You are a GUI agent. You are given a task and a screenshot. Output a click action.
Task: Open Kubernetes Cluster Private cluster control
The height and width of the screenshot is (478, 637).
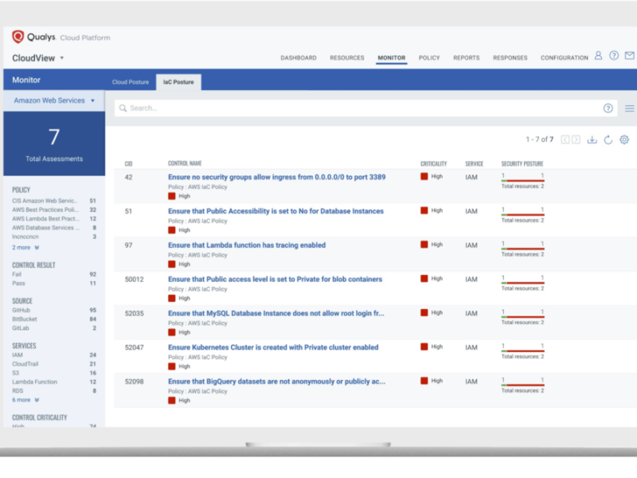pyautogui.click(x=273, y=347)
